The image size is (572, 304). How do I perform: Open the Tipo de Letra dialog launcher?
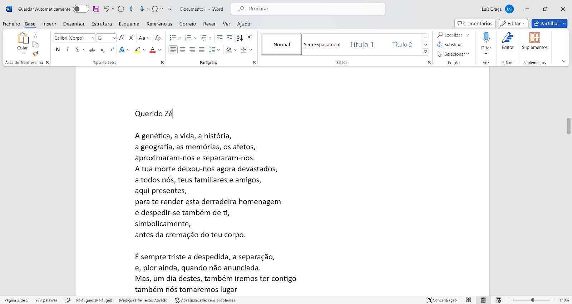[x=163, y=63]
